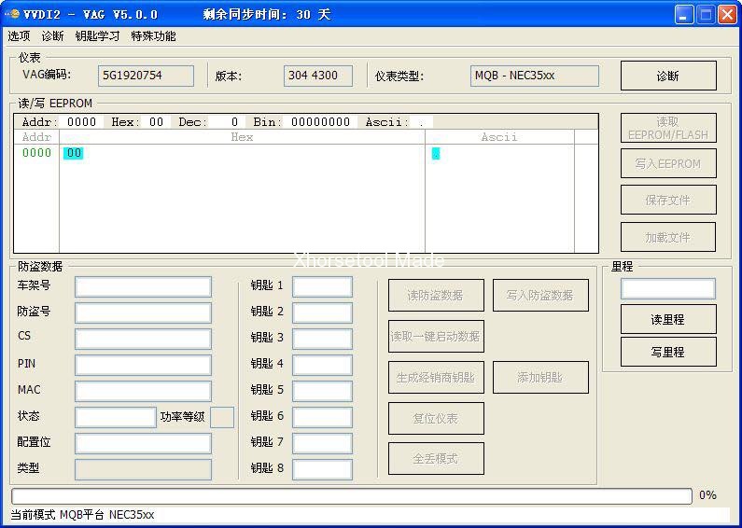The height and width of the screenshot is (528, 742).
Task: Open the 选项 menu
Action: point(19,36)
